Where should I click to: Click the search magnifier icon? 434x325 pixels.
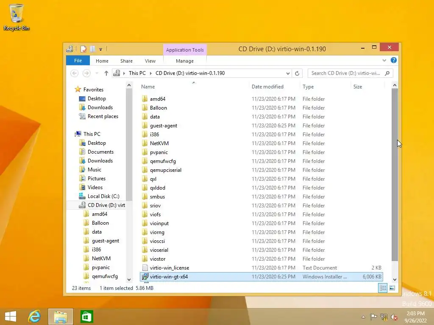[387, 73]
